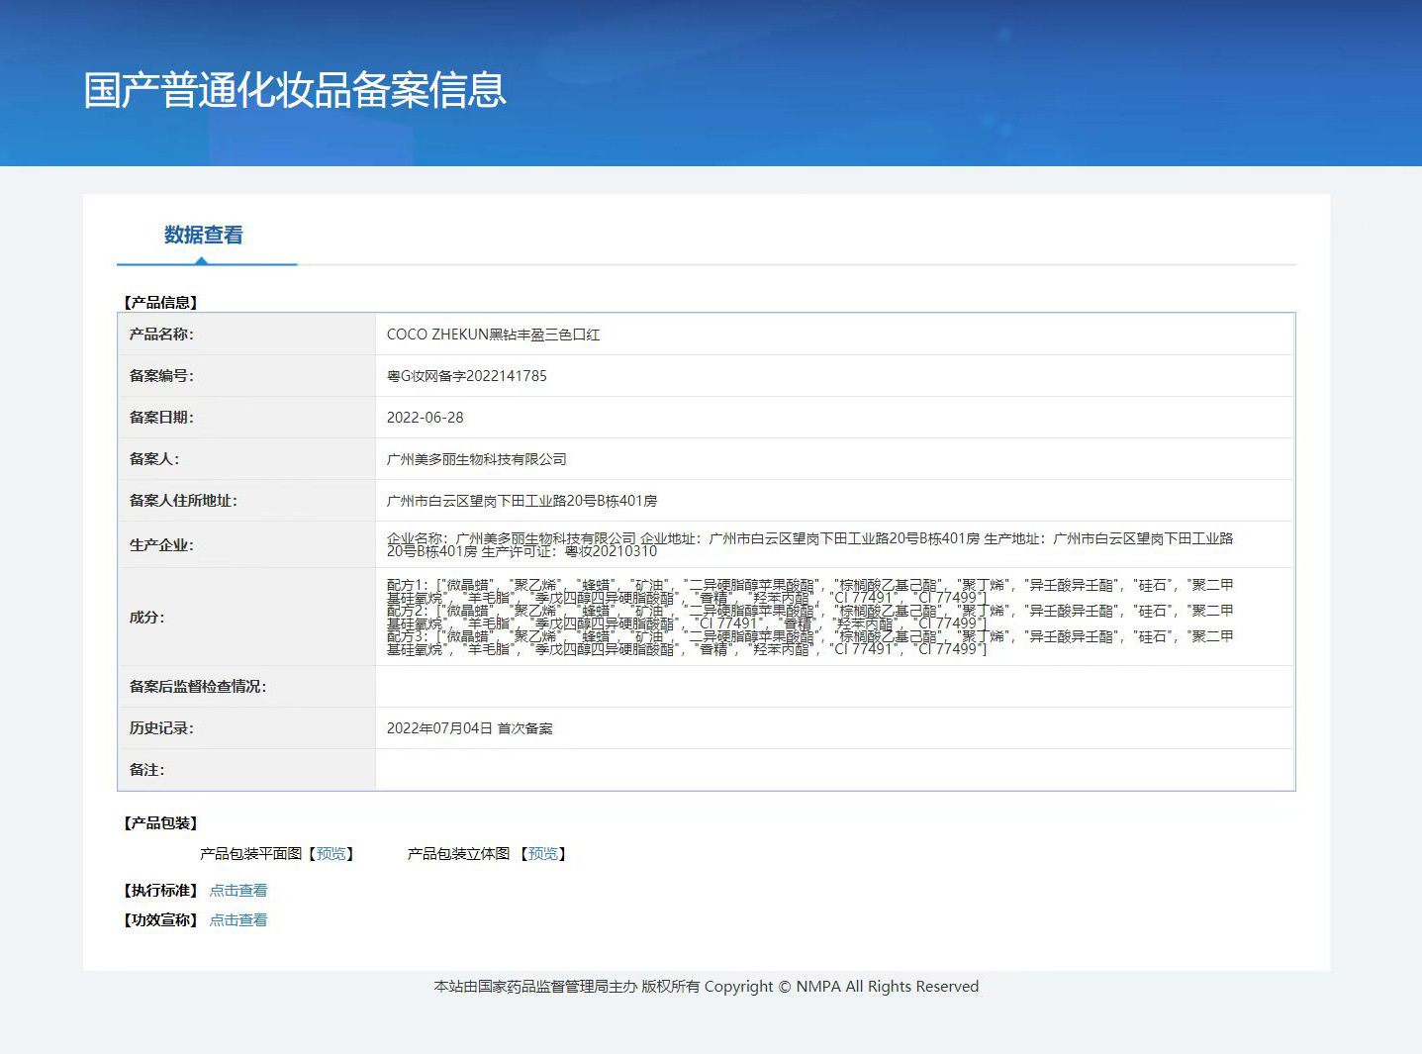Click history record 2022年07月04日 首次备案
This screenshot has width=1422, height=1054.
[x=469, y=728]
